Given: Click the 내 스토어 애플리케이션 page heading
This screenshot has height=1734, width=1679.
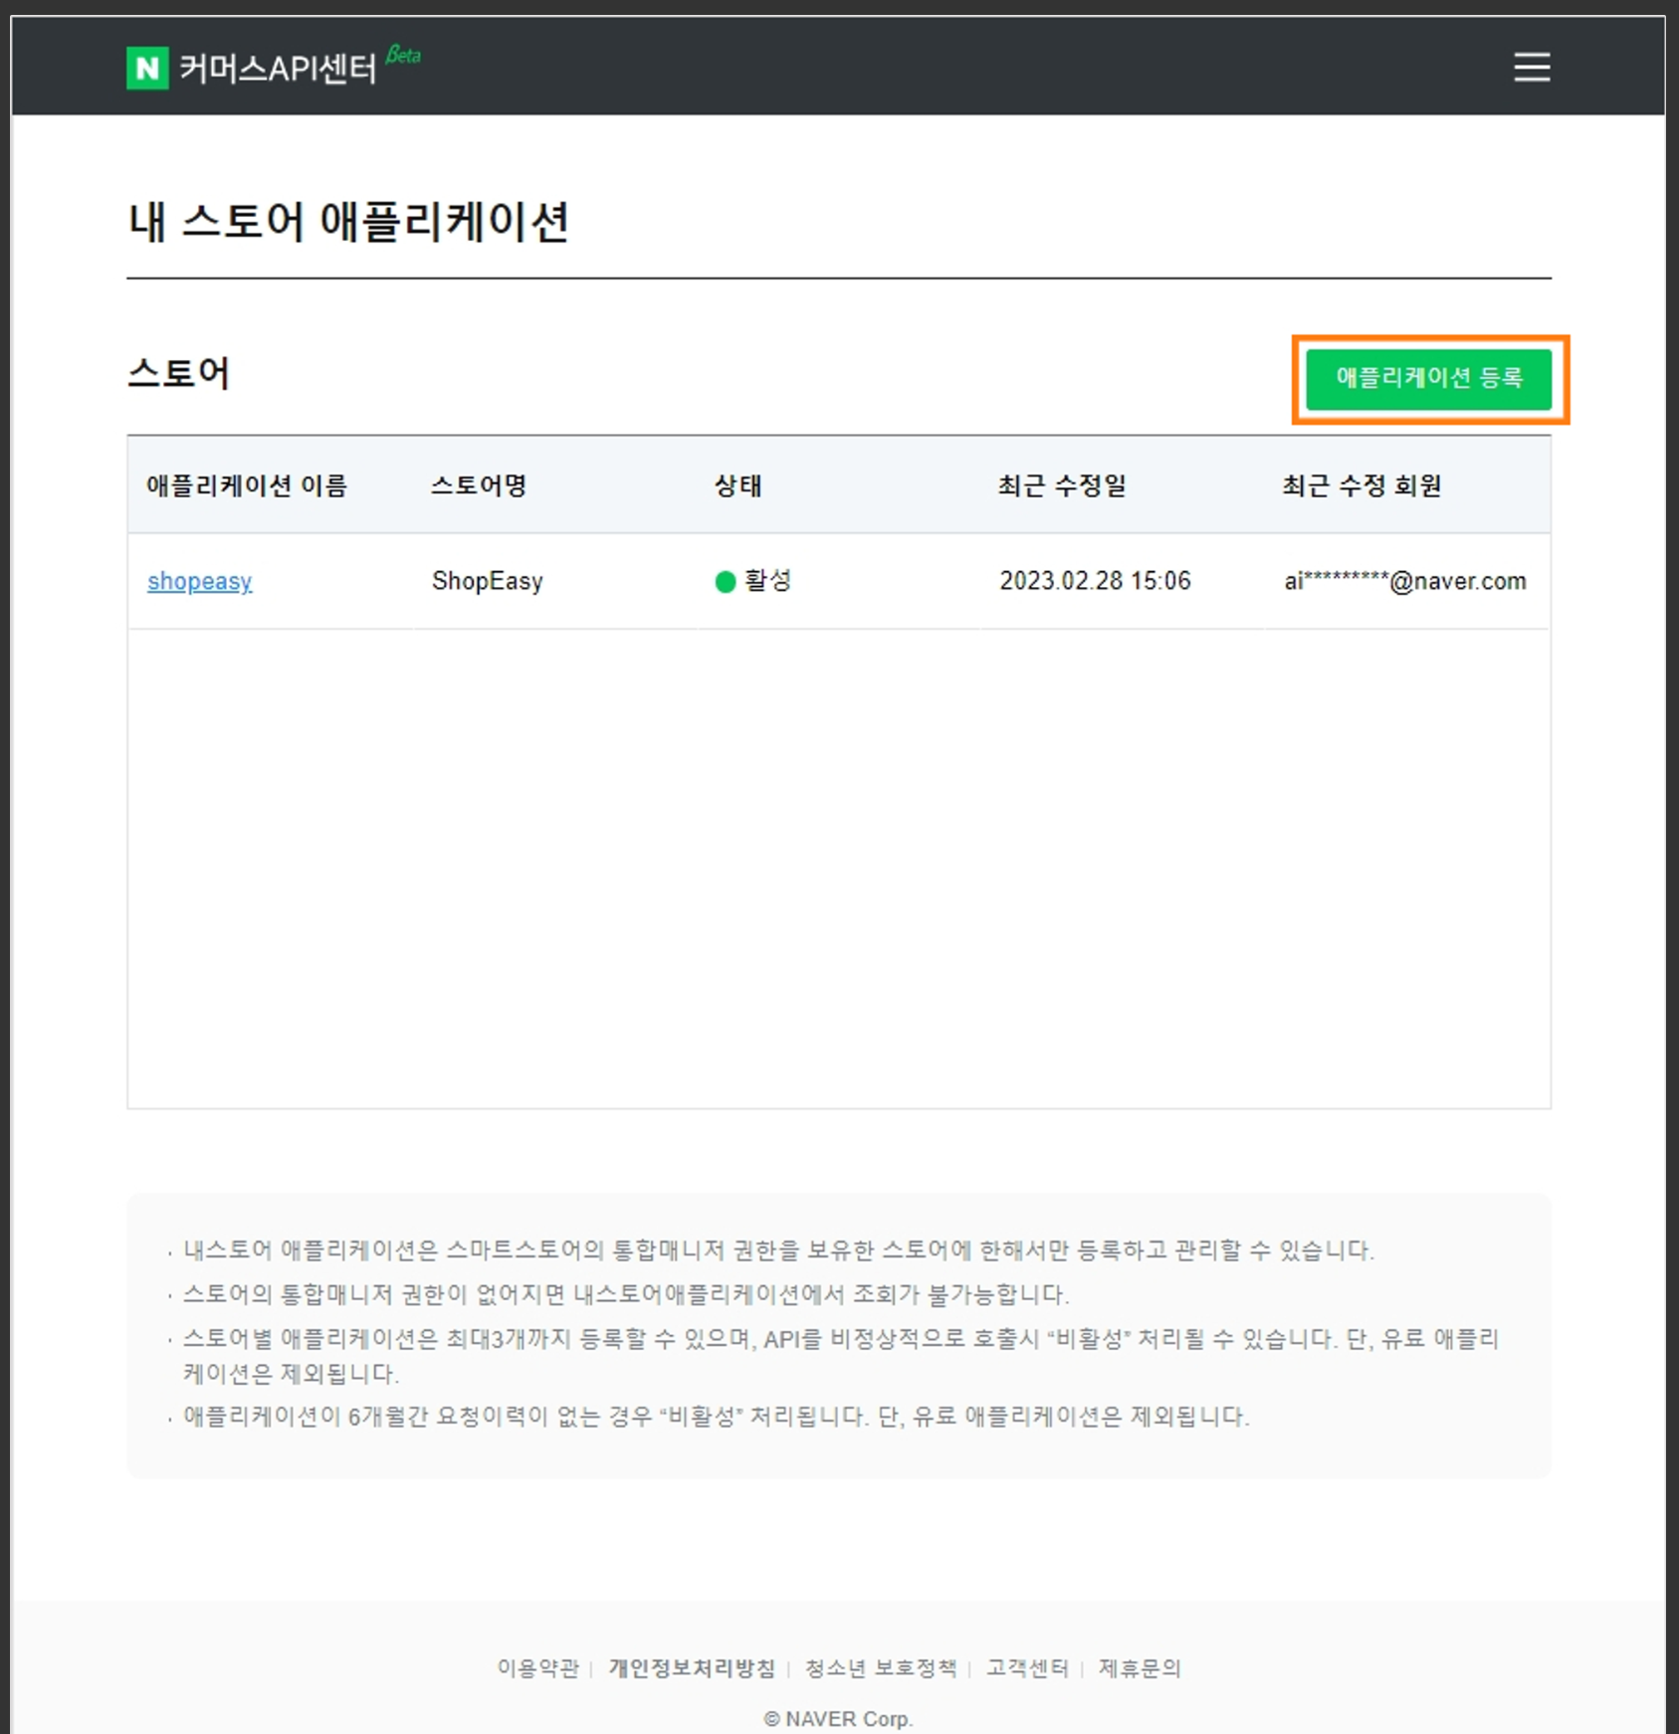Looking at the screenshot, I should point(348,221).
